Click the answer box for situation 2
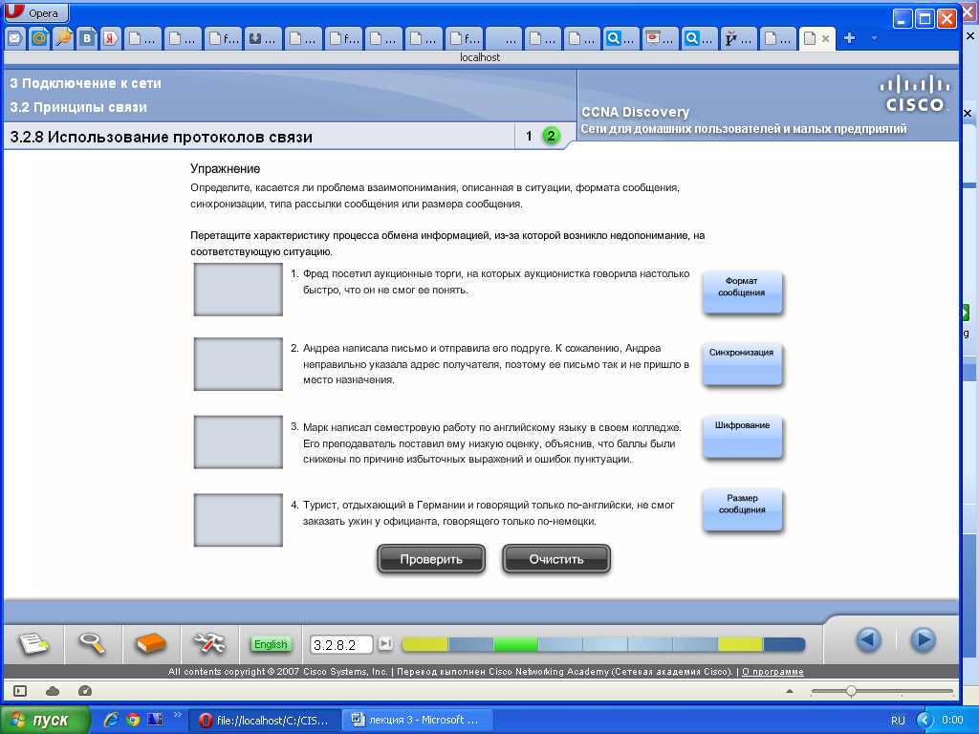 pyautogui.click(x=238, y=364)
